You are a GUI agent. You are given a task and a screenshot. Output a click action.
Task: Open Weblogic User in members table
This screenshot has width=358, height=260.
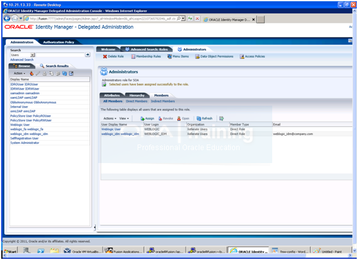coord(111,129)
